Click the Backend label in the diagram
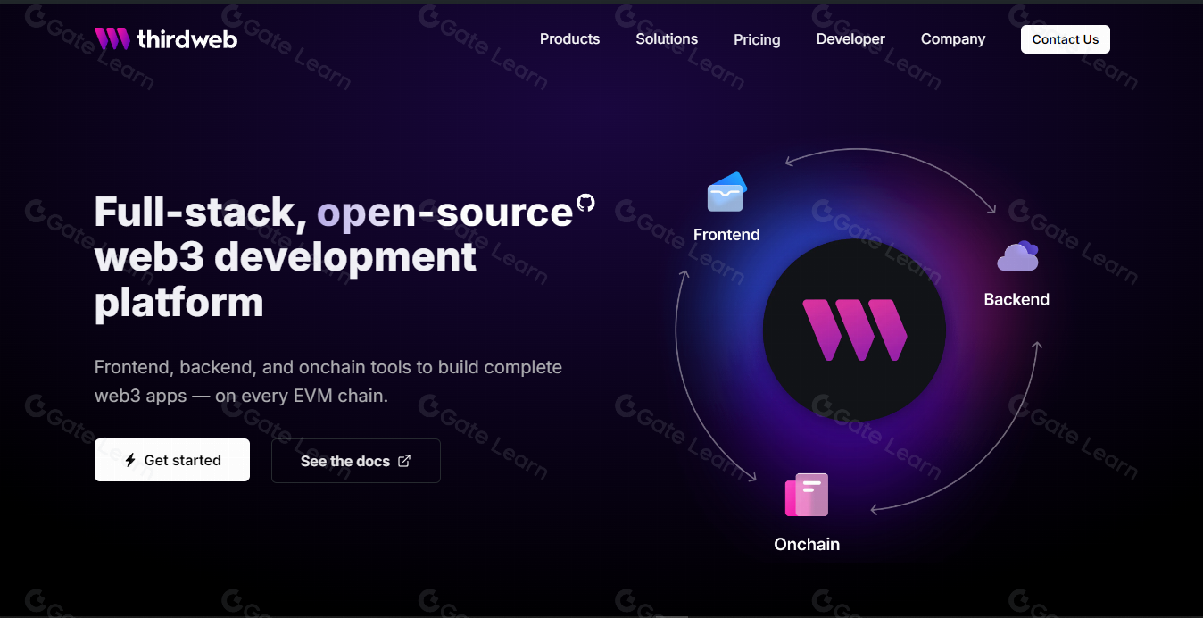The height and width of the screenshot is (618, 1203). pyautogui.click(x=1016, y=300)
